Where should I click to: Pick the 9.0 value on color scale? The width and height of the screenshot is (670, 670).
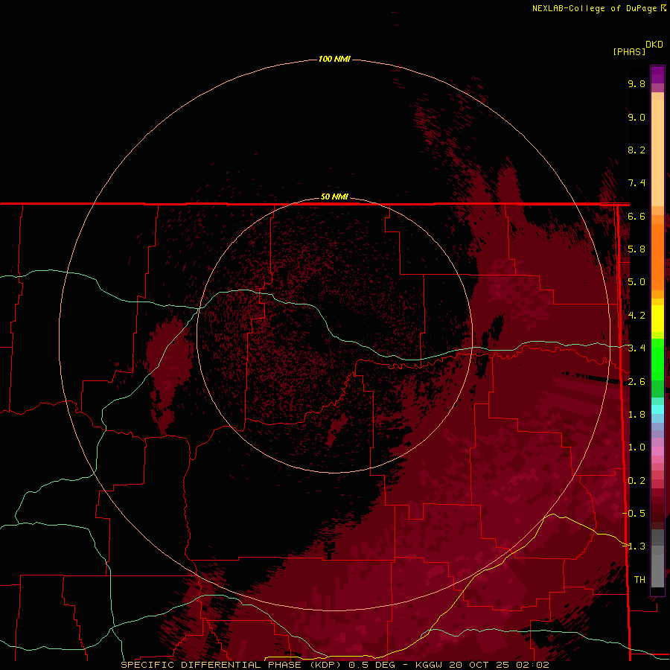(636, 117)
